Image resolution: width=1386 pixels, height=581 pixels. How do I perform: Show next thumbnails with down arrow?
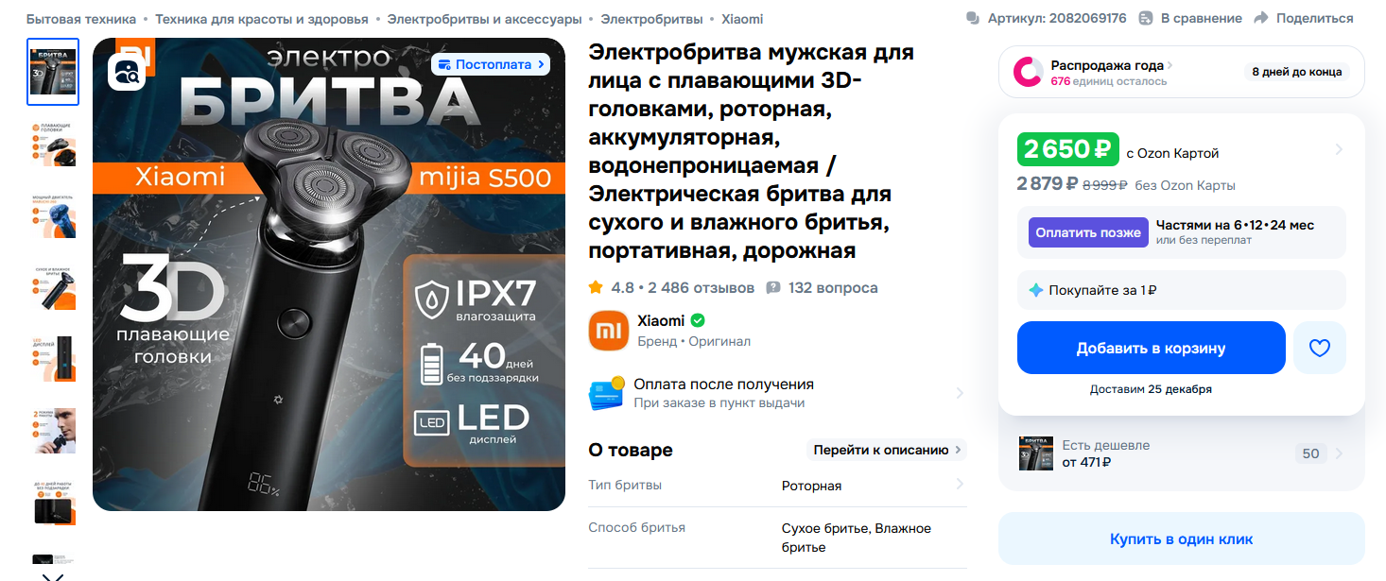click(53, 574)
